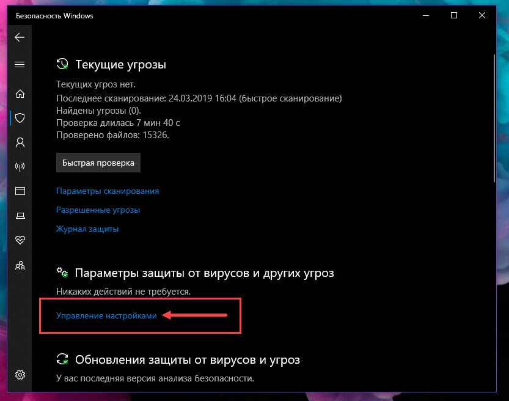Click the Текущие угрозы heading
This screenshot has width=509, height=401.
click(x=120, y=64)
